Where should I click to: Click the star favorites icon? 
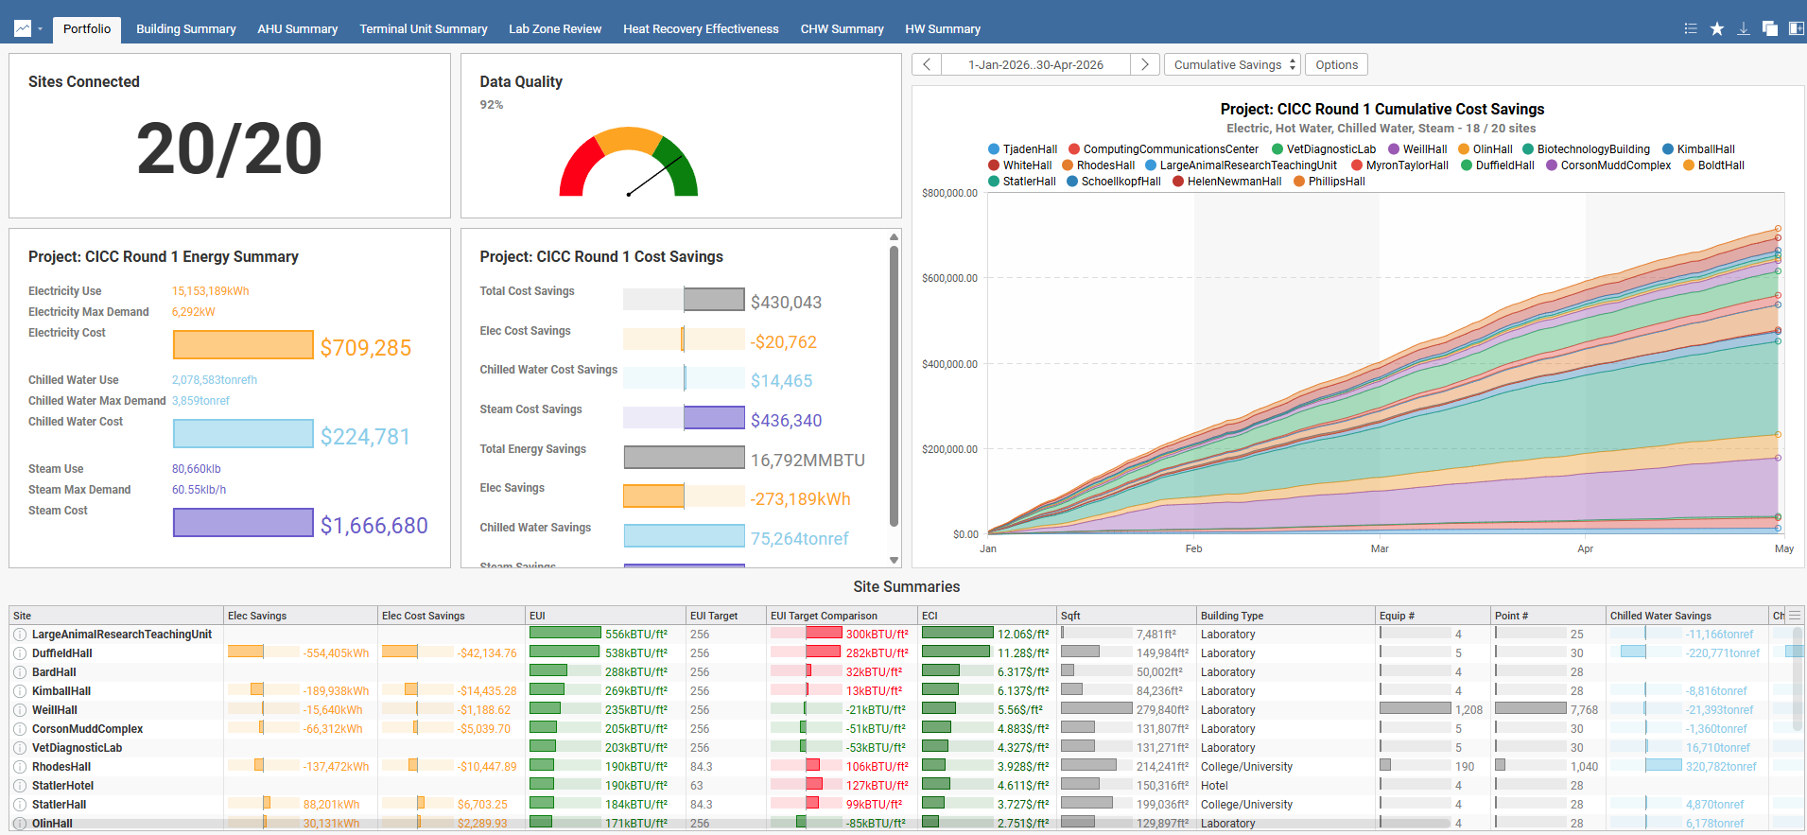(x=1717, y=28)
